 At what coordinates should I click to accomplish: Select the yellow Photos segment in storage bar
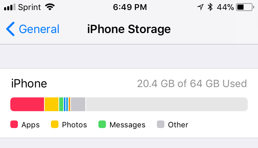point(52,104)
